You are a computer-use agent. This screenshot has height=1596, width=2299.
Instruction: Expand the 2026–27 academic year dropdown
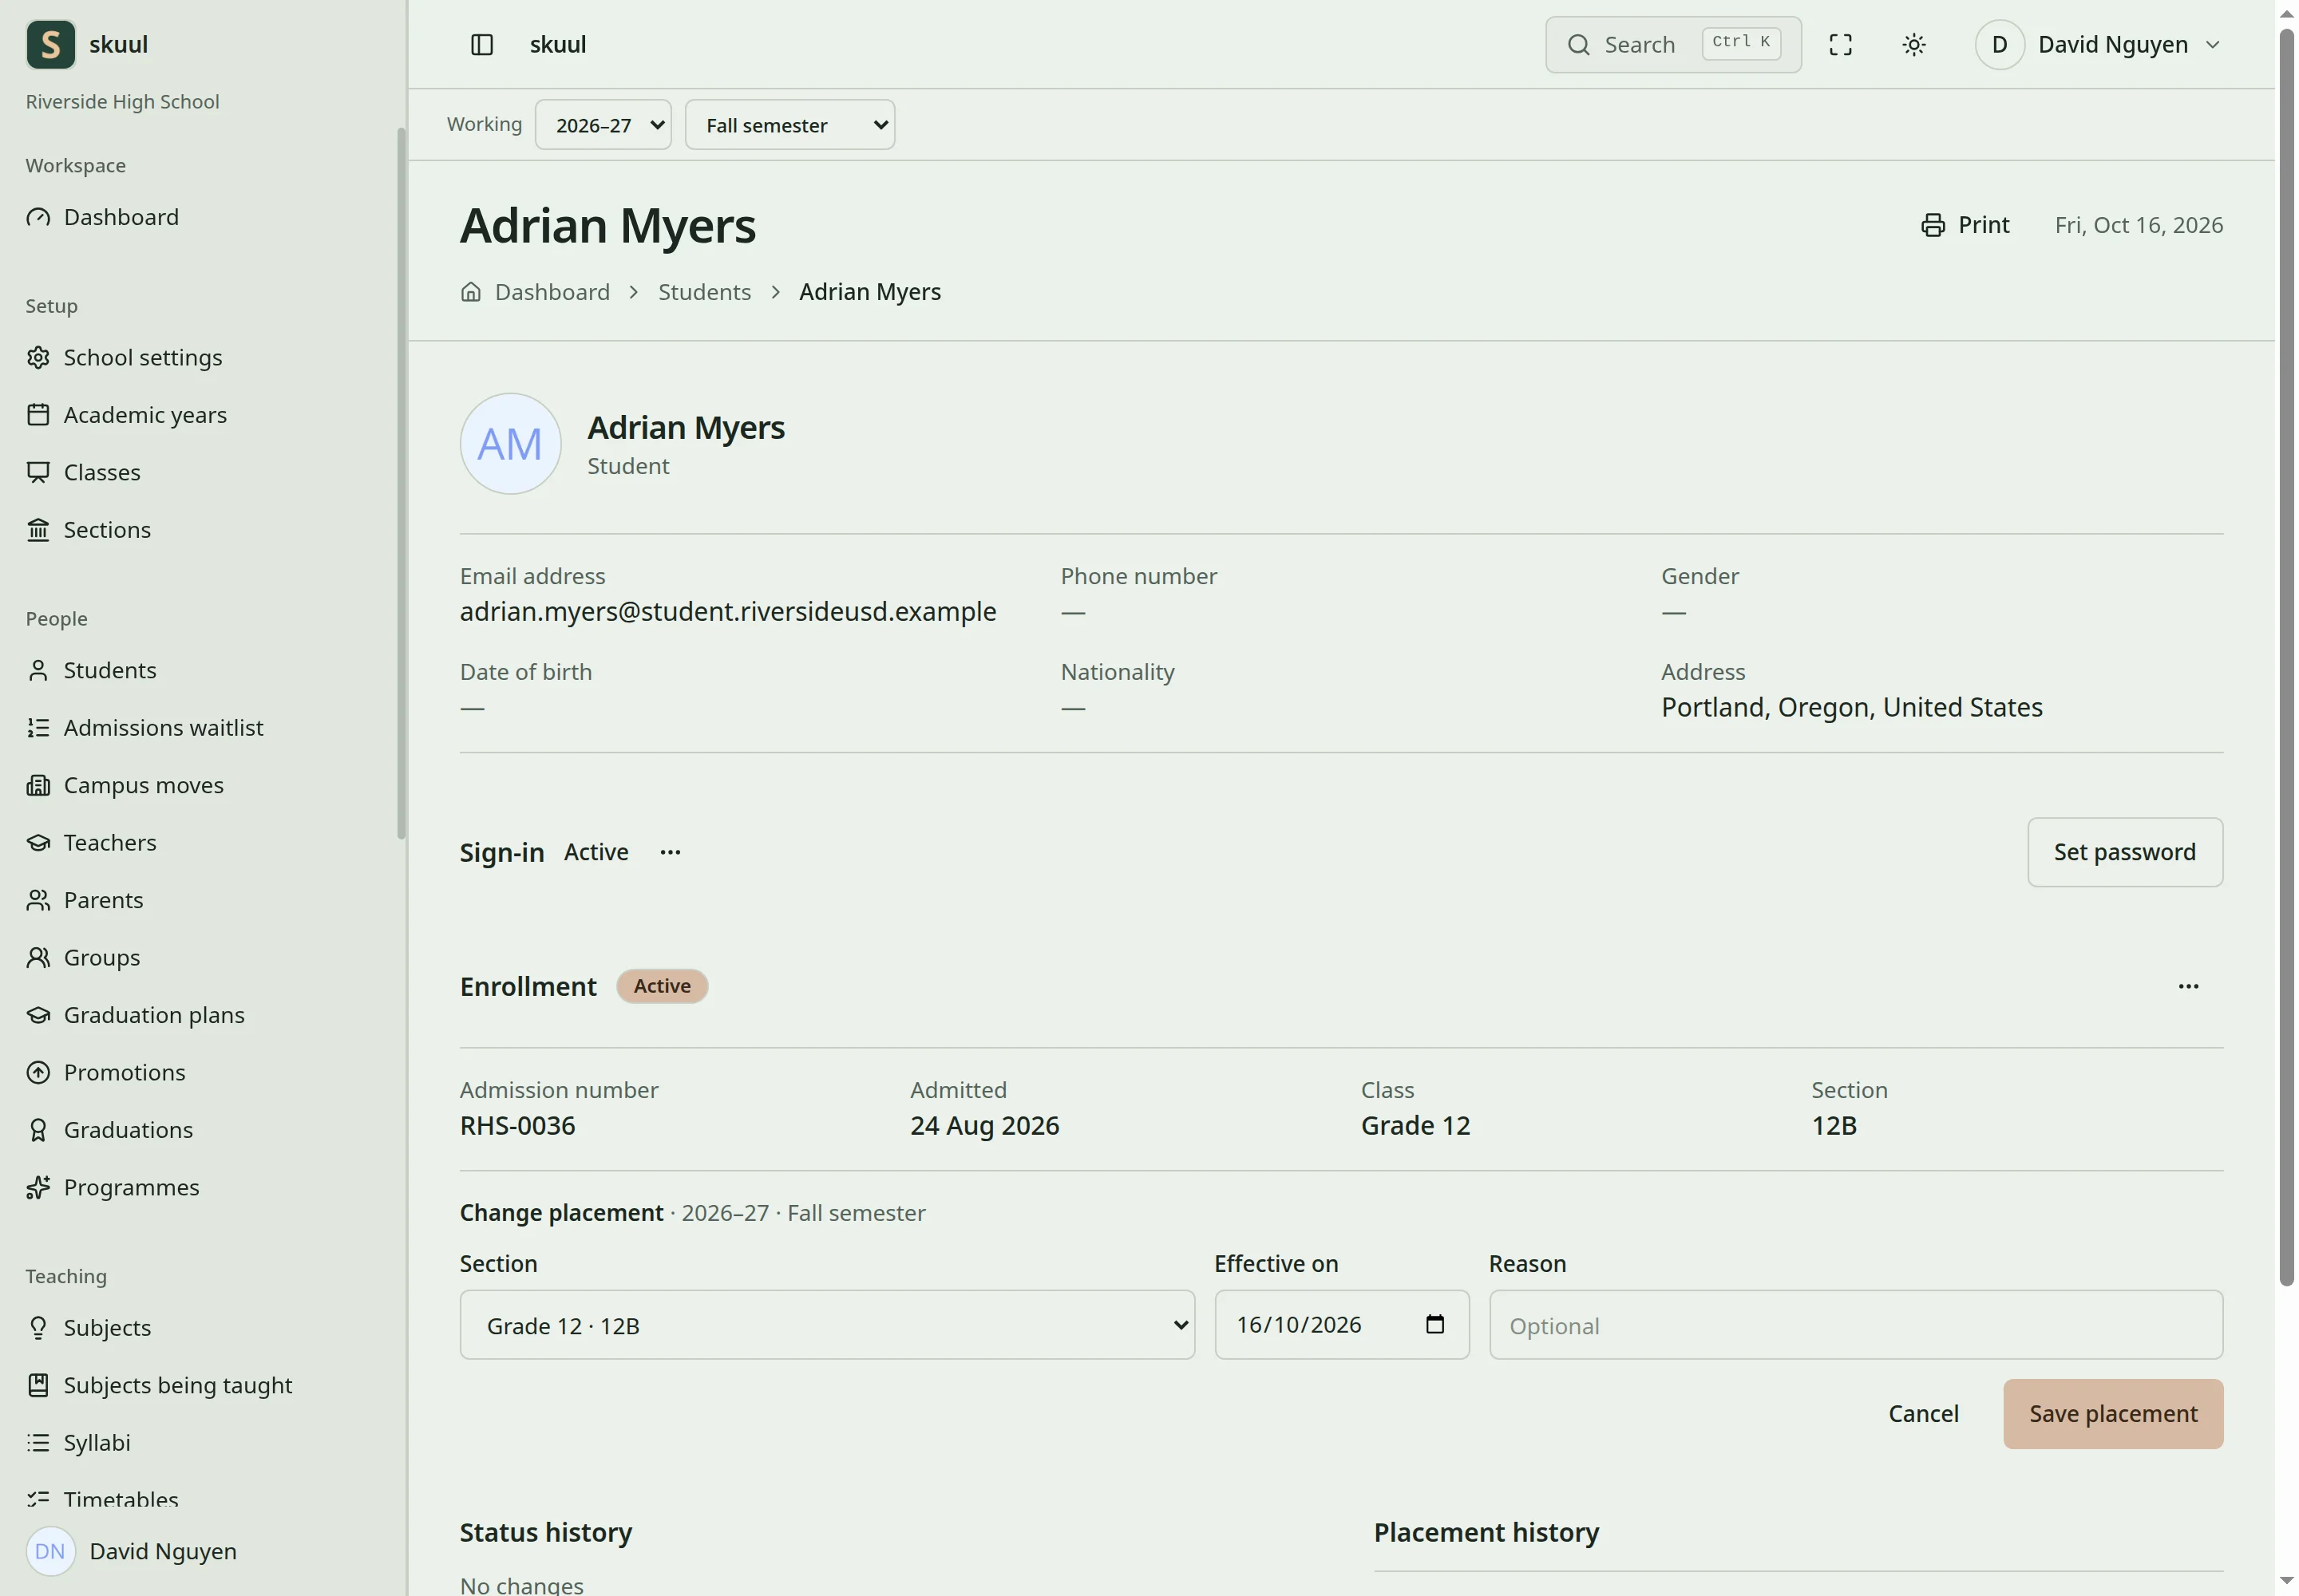(x=602, y=125)
